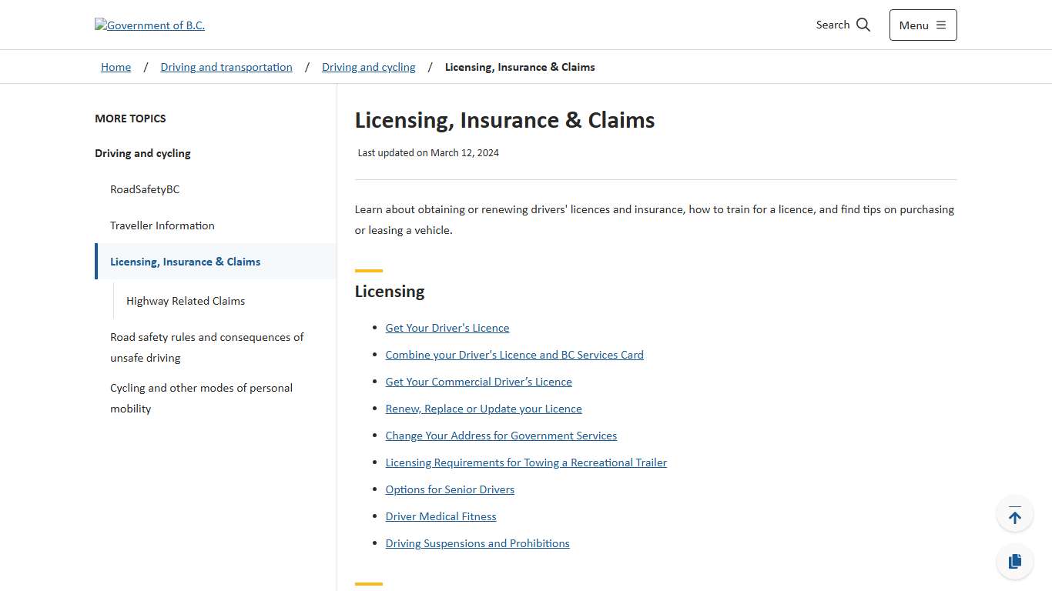
Task: Follow Driving Suspensions and Prohibitions link
Action: tap(477, 543)
